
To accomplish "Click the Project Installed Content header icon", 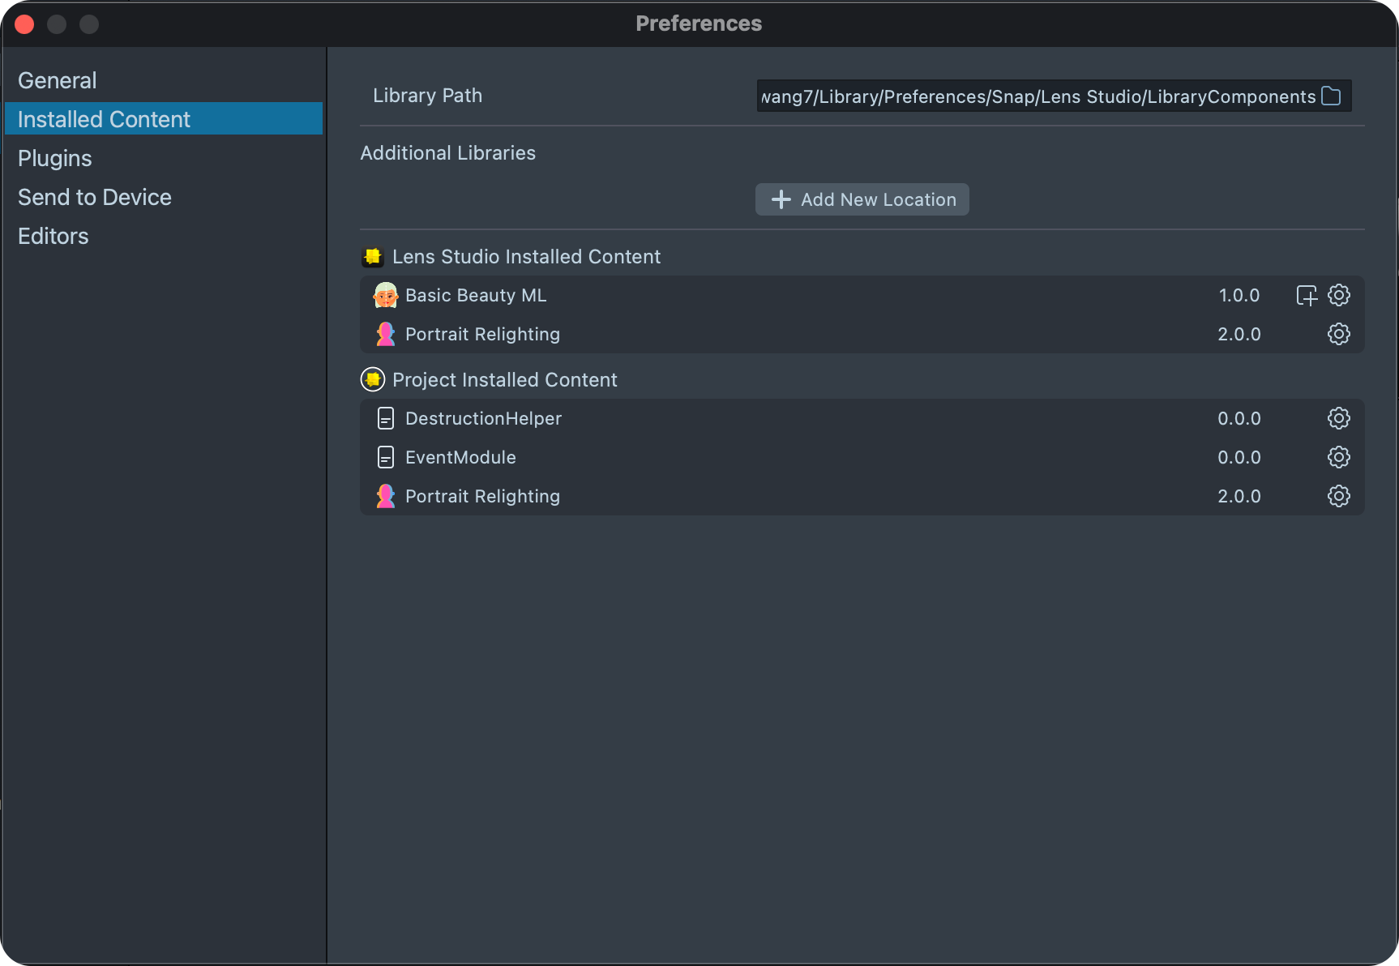I will [373, 379].
